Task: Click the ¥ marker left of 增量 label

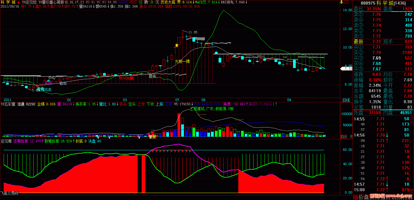Action: [x=139, y=137]
